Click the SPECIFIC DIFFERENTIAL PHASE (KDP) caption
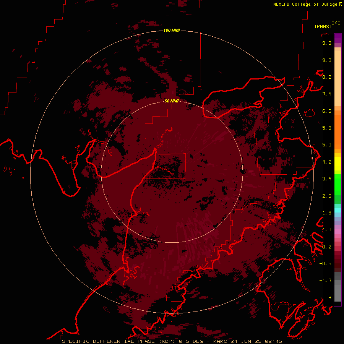344x344 pixels. (119, 341)
